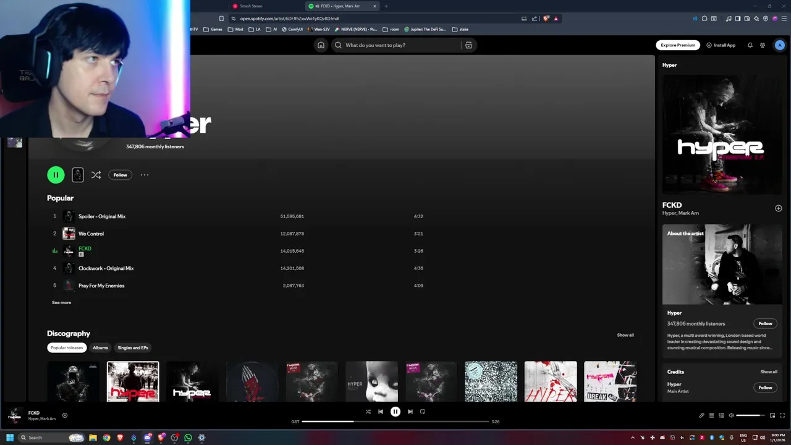Select the Popular releases filter chip

pos(67,348)
